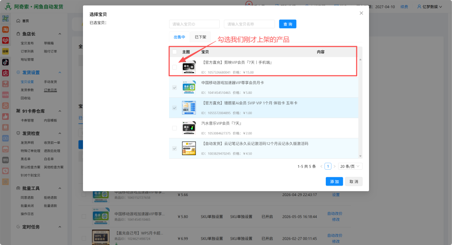Open 内容模板 in the sidebar menu
Screen dimensions: 452x245
(50, 120)
